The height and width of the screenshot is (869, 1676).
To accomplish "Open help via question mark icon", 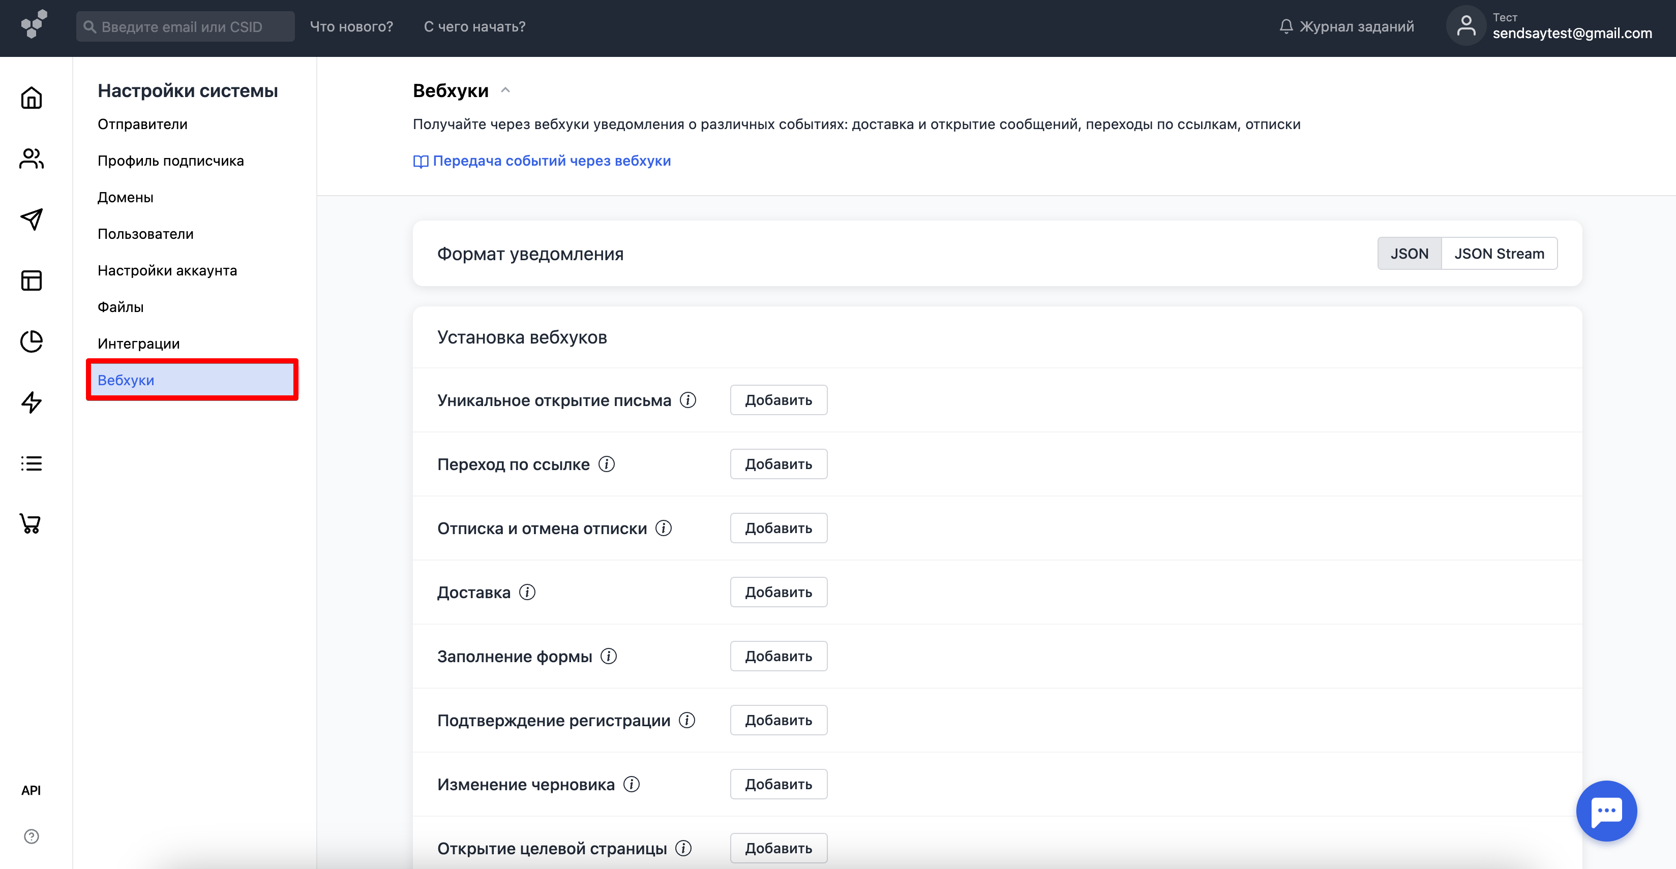I will pos(31,836).
